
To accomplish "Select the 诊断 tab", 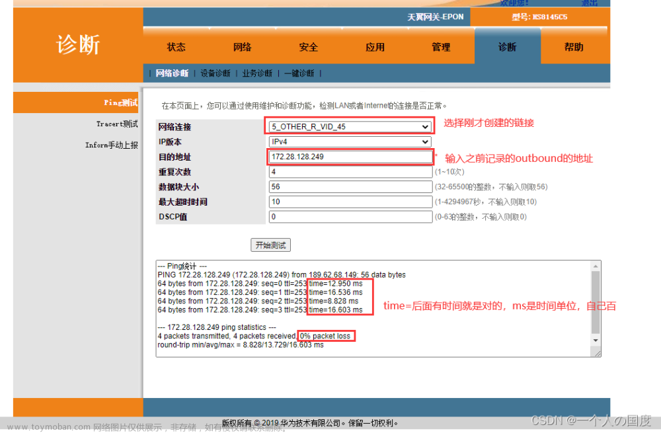I will (x=507, y=47).
